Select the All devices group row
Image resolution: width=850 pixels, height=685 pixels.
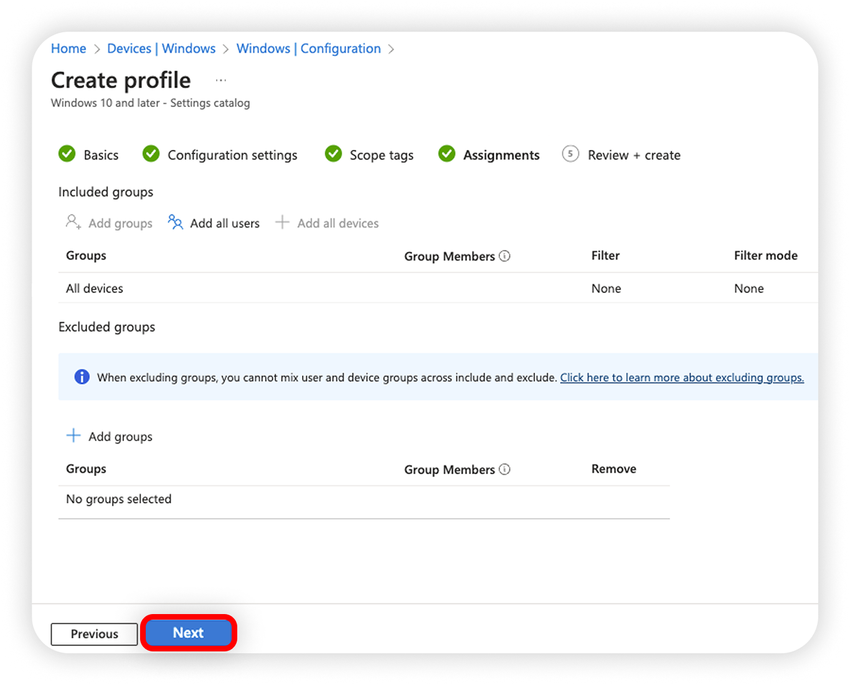point(95,288)
